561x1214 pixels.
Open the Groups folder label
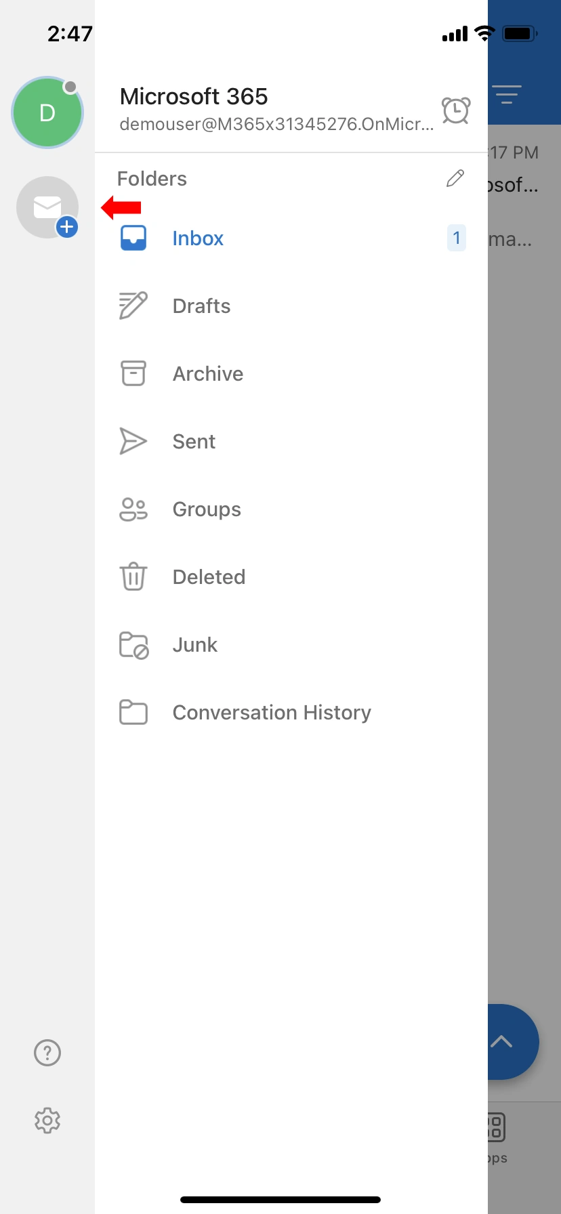click(207, 509)
